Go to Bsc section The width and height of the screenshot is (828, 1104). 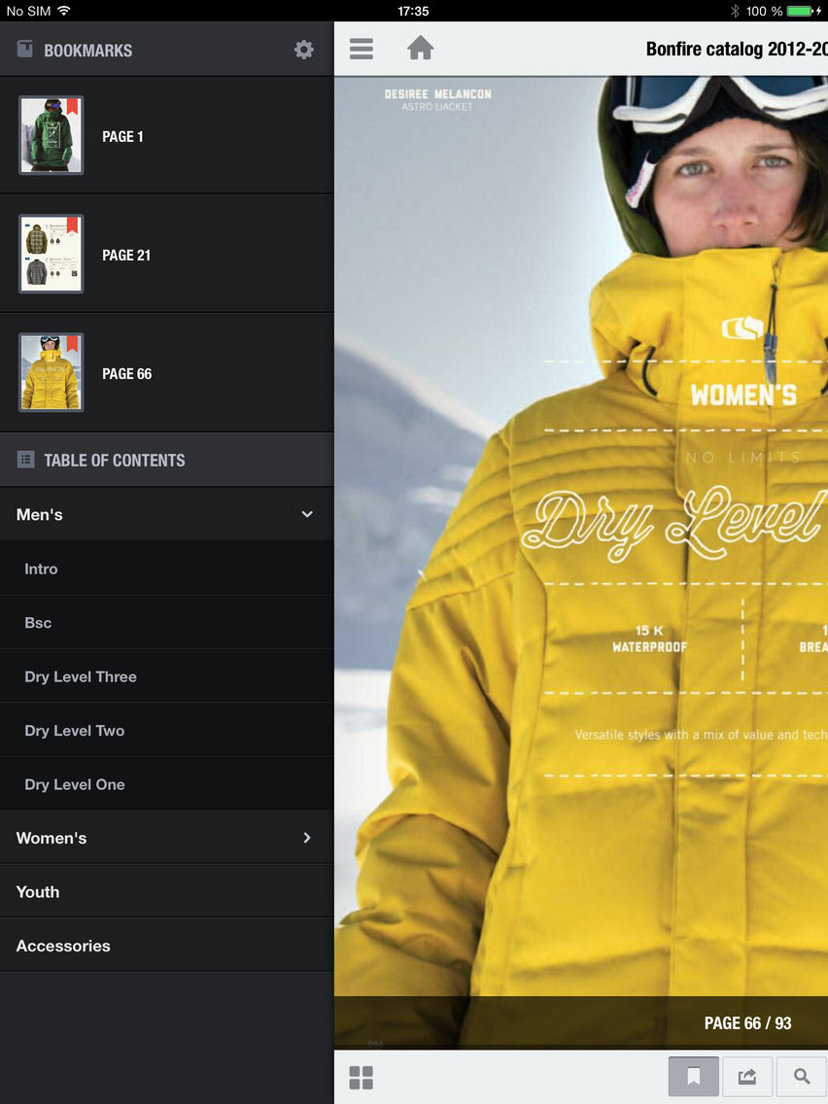[167, 622]
